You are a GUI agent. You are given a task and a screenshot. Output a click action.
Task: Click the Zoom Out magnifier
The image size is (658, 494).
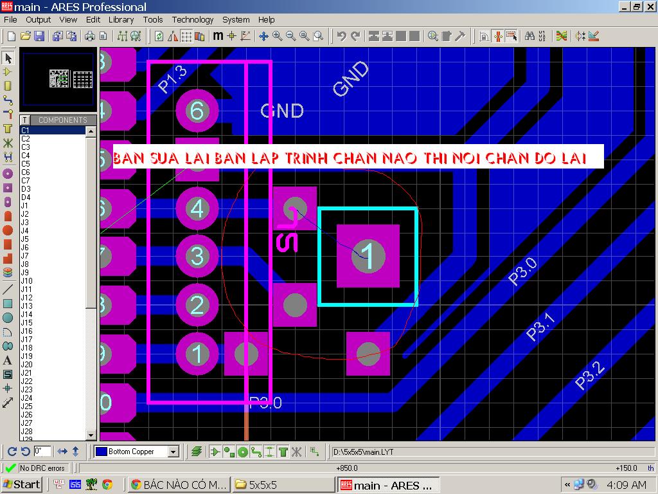click(291, 37)
